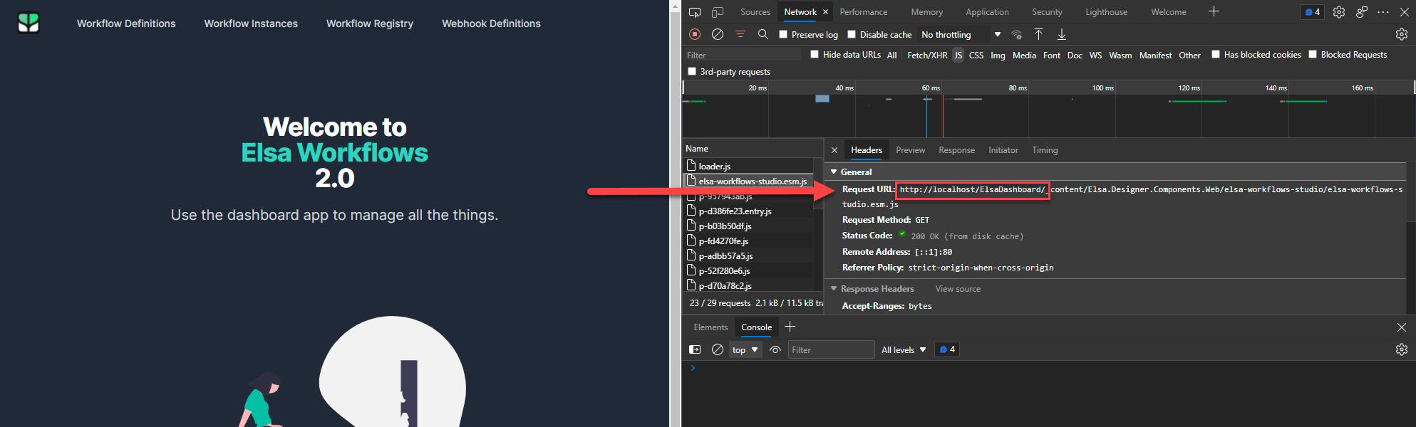Check 3rd-party requests
1416x427 pixels.
692,71
